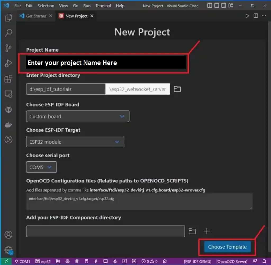Open the Run and Debug view
This screenshot has height=265, width=271.
tap(9, 63)
